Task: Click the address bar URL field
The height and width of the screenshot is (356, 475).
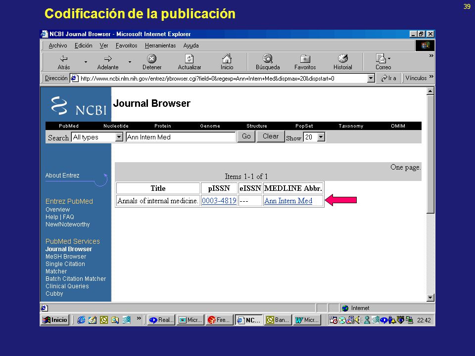Action: pos(219,79)
